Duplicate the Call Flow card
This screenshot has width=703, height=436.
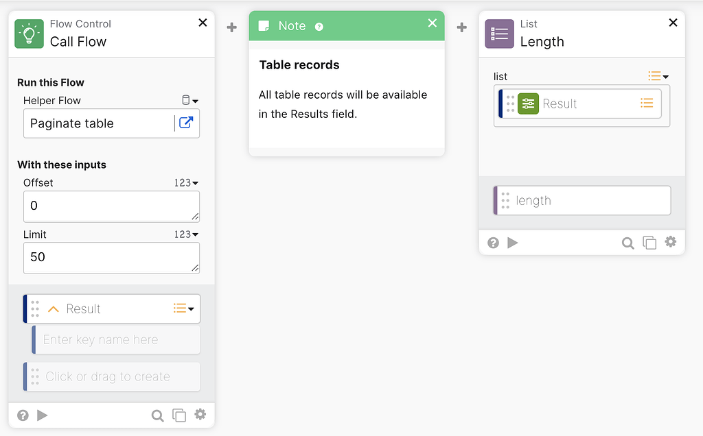click(178, 415)
